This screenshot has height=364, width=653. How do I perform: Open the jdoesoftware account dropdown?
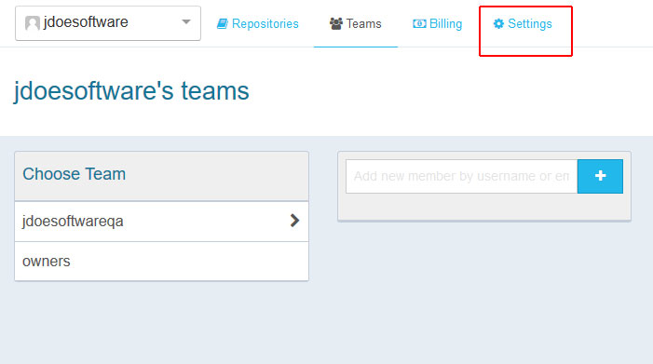point(108,23)
